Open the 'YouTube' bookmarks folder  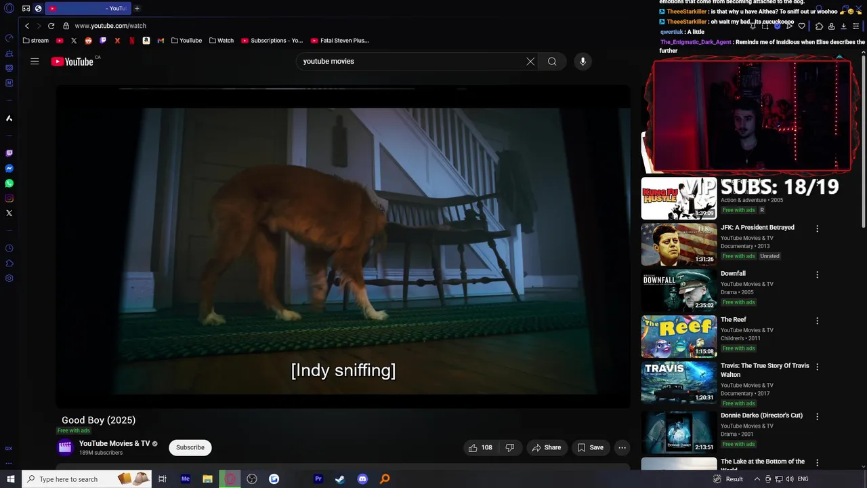pyautogui.click(x=186, y=41)
